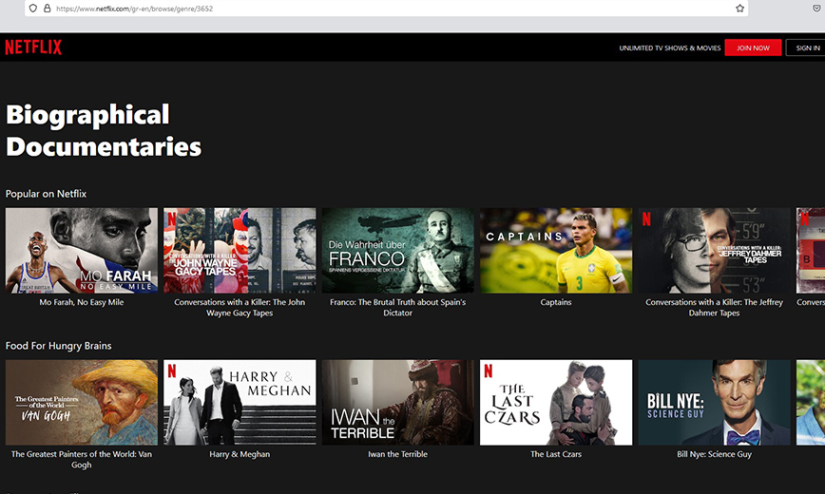Open the John Wayne Gacy Tapes thumbnail
This screenshot has width=825, height=494.
[x=240, y=251]
